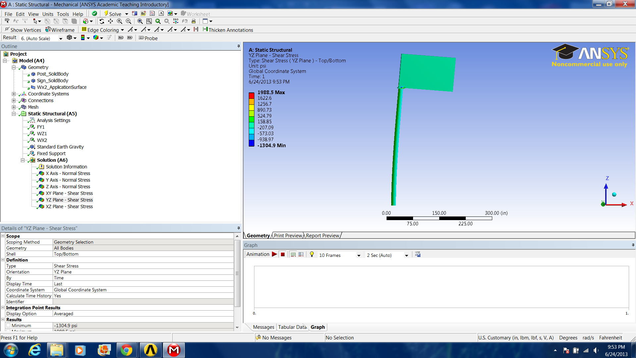
Task: Open ANSYS Workbench from the taskbar
Action: pyautogui.click(x=151, y=350)
